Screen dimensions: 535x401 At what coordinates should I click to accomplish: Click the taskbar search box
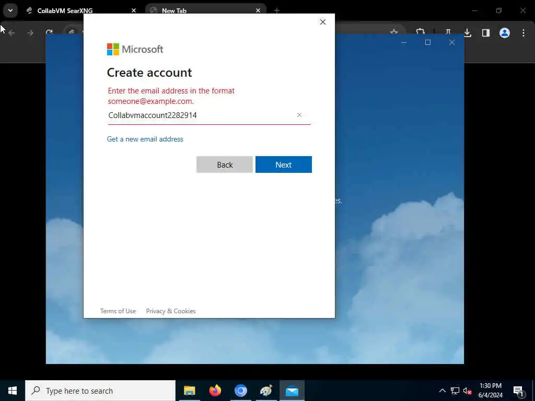[x=100, y=391]
